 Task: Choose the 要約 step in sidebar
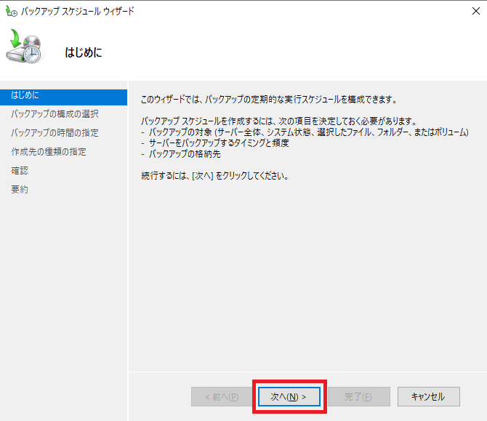(x=20, y=190)
